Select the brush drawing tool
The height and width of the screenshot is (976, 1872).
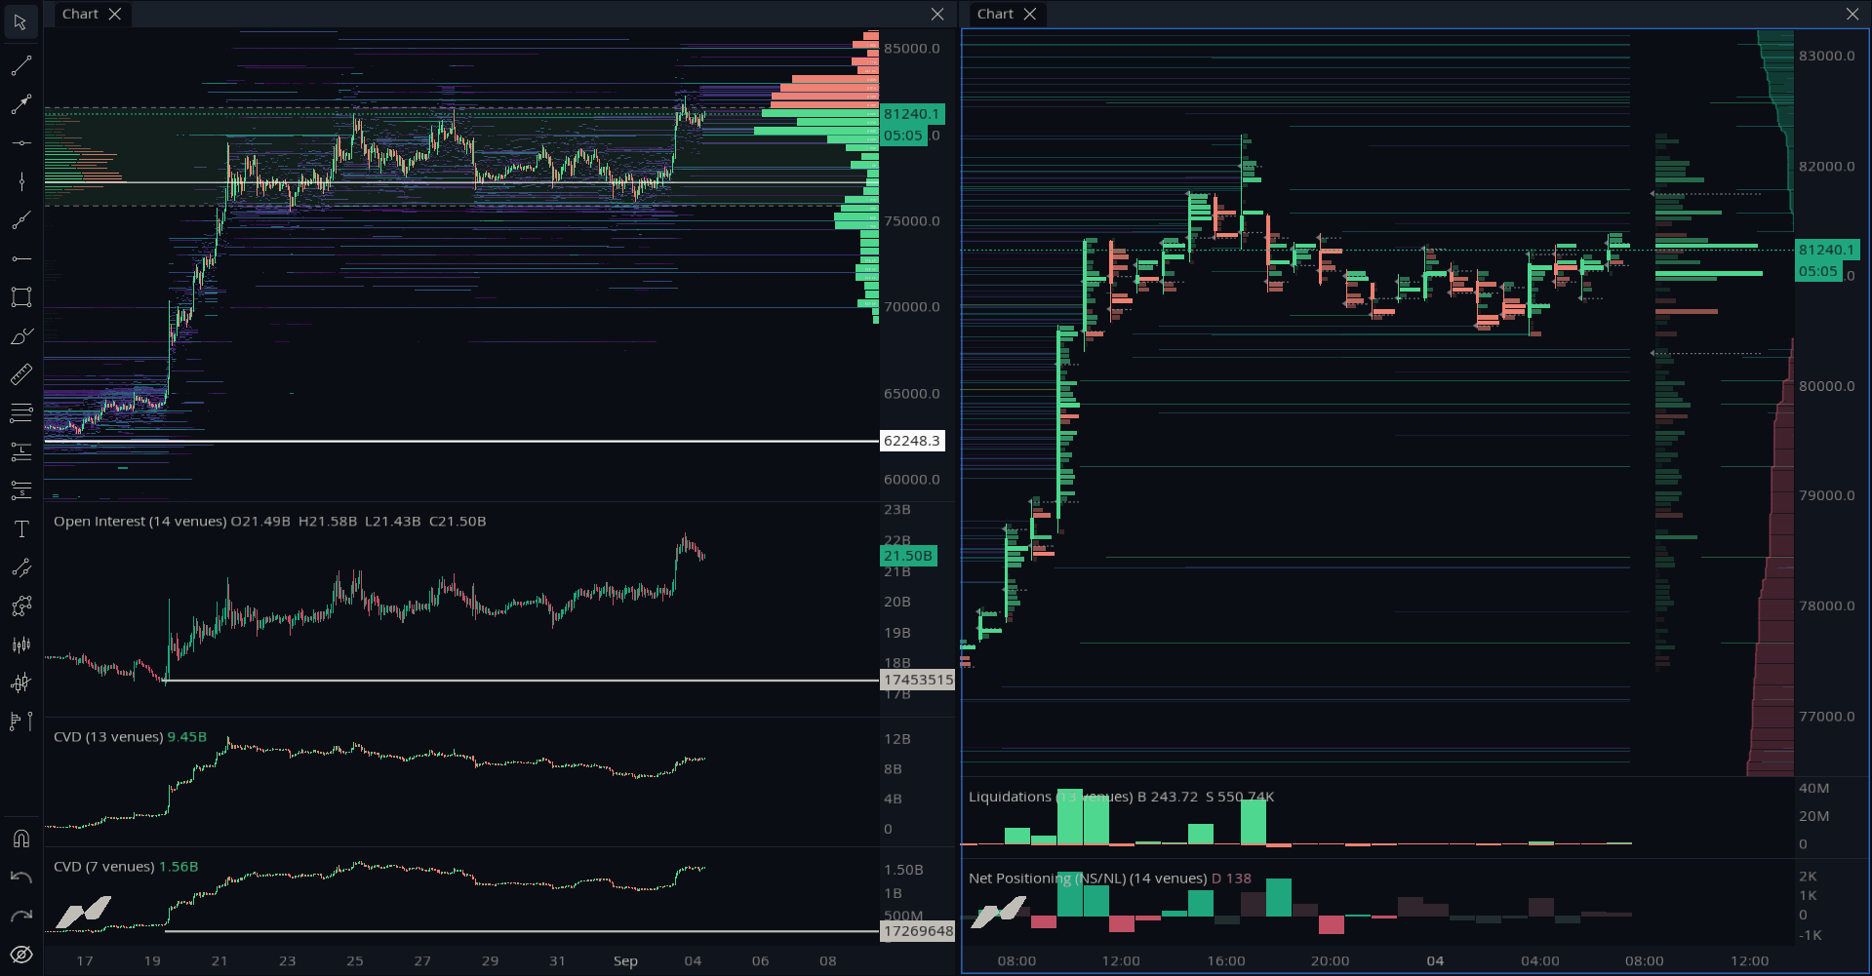click(x=20, y=336)
